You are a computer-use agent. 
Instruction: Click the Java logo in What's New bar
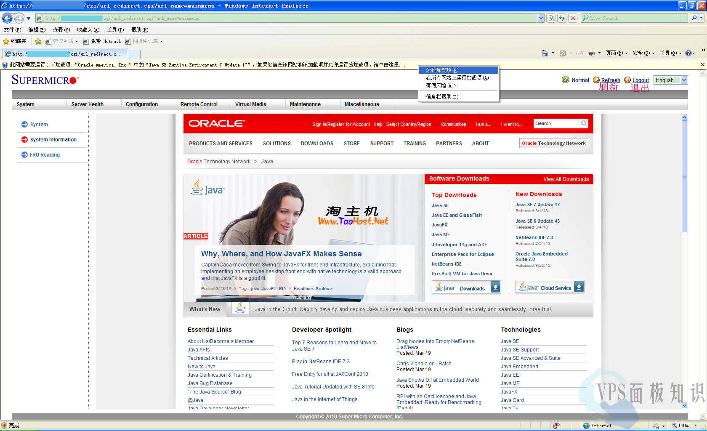click(240, 308)
